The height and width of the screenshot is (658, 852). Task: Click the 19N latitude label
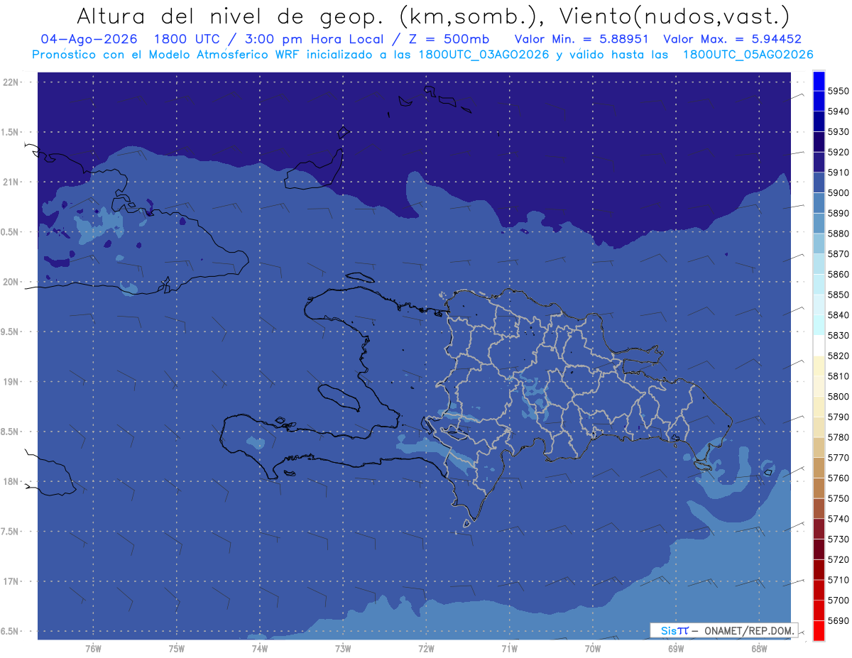click(x=12, y=381)
